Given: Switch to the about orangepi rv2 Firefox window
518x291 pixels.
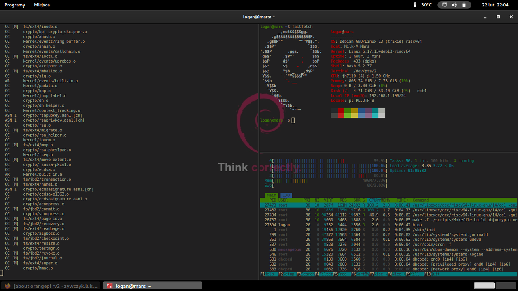Looking at the screenshot, I should [x=51, y=286].
